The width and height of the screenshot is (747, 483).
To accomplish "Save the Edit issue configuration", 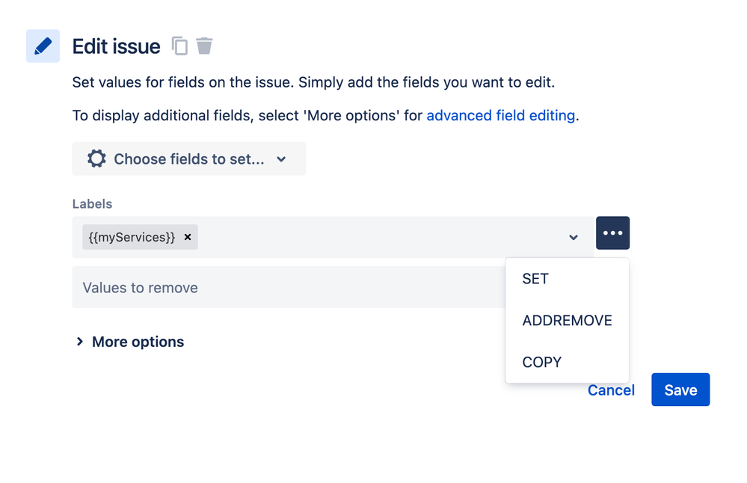I will 680,390.
